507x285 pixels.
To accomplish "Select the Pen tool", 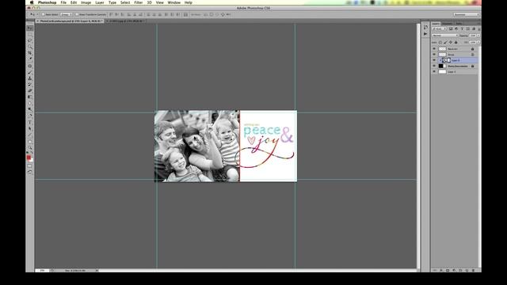I will point(30,116).
